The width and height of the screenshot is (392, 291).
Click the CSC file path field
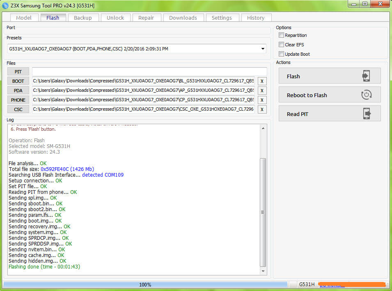click(143, 109)
